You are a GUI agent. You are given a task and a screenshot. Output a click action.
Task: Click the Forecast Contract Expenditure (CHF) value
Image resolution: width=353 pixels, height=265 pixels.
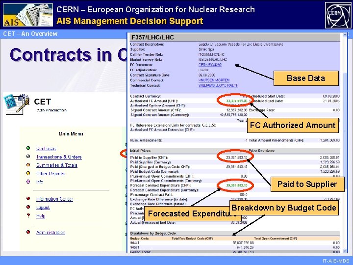pyautogui.click(x=237, y=185)
